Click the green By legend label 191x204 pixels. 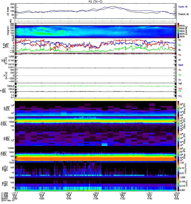tap(180, 45)
